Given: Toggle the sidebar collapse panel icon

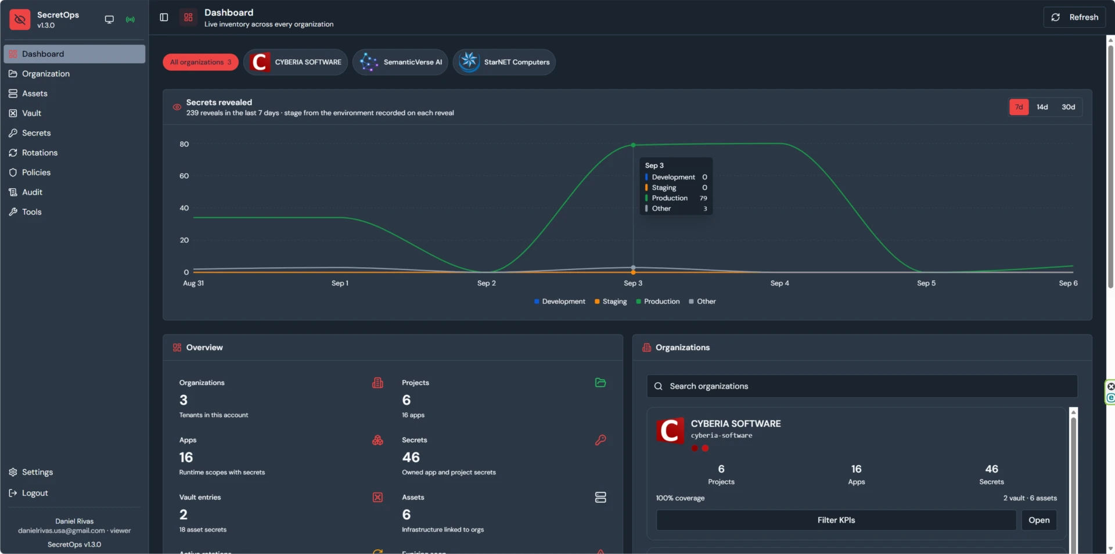Looking at the screenshot, I should (164, 17).
